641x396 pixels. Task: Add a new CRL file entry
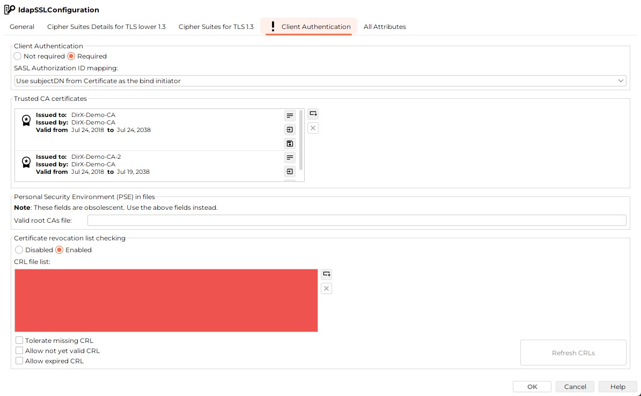point(326,274)
